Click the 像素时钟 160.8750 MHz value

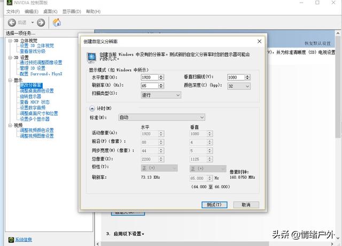click(242, 178)
